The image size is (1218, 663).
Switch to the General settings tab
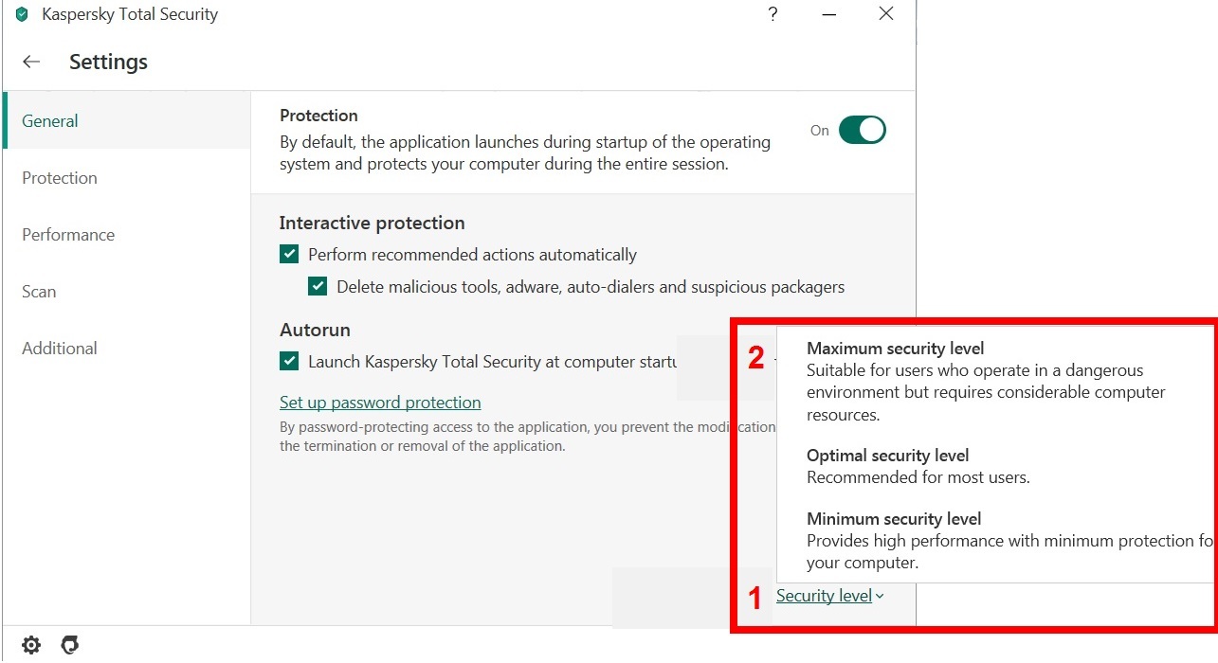pyautogui.click(x=50, y=121)
